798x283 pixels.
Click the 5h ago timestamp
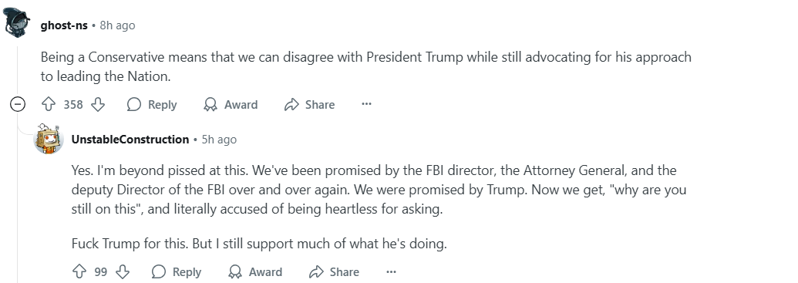[219, 140]
